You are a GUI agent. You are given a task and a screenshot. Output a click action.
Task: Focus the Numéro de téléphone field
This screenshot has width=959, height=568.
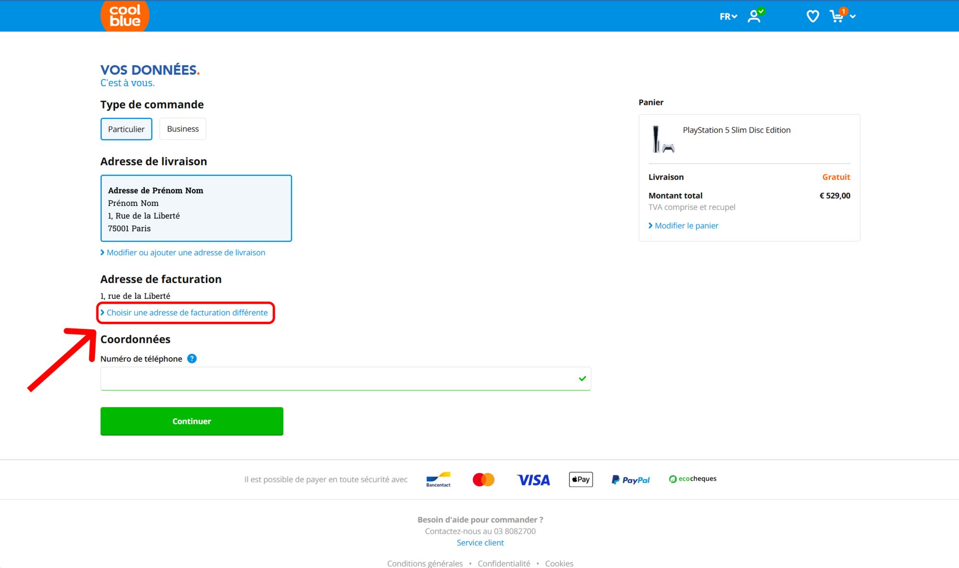[345, 379]
